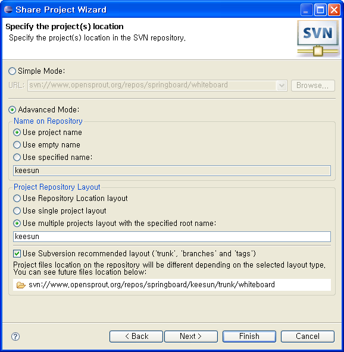Open help with the question mark icon
This screenshot has height=352, width=344.
tap(15, 337)
